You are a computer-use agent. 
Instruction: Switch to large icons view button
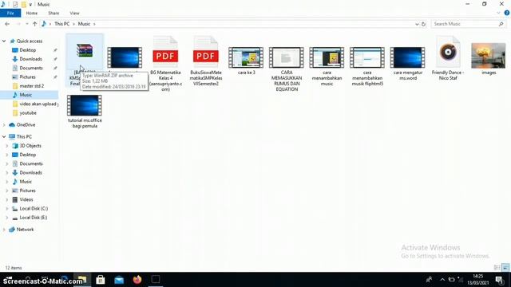[505, 268]
